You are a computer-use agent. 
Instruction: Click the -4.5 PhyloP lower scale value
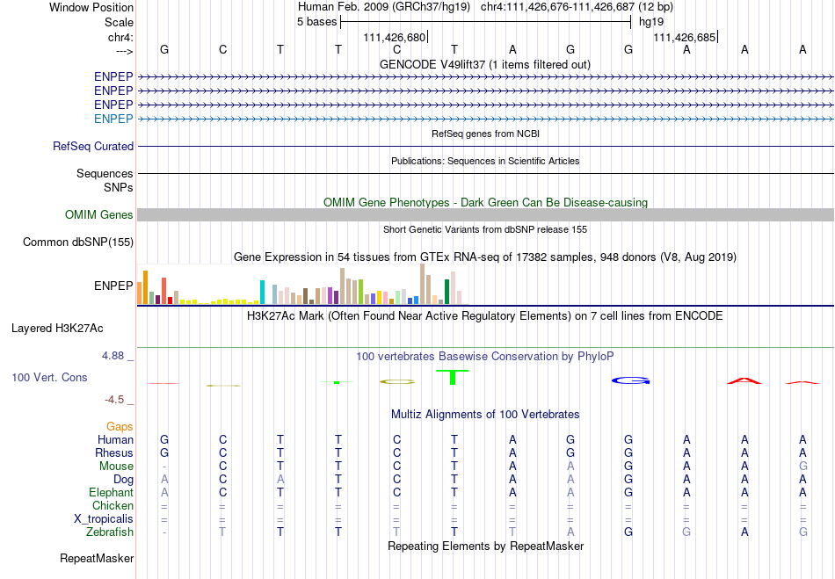pyautogui.click(x=114, y=399)
